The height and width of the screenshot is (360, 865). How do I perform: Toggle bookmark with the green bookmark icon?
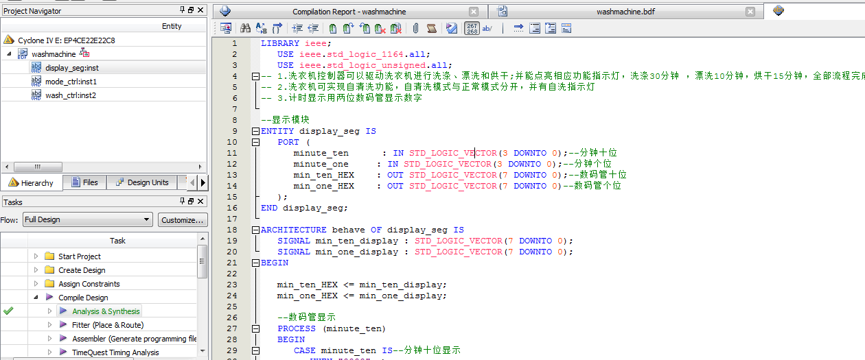332,28
